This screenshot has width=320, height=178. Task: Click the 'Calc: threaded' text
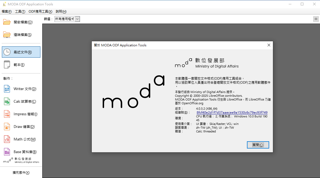[x=206, y=131]
